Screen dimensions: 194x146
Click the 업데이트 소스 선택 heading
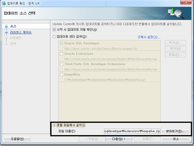19,13
